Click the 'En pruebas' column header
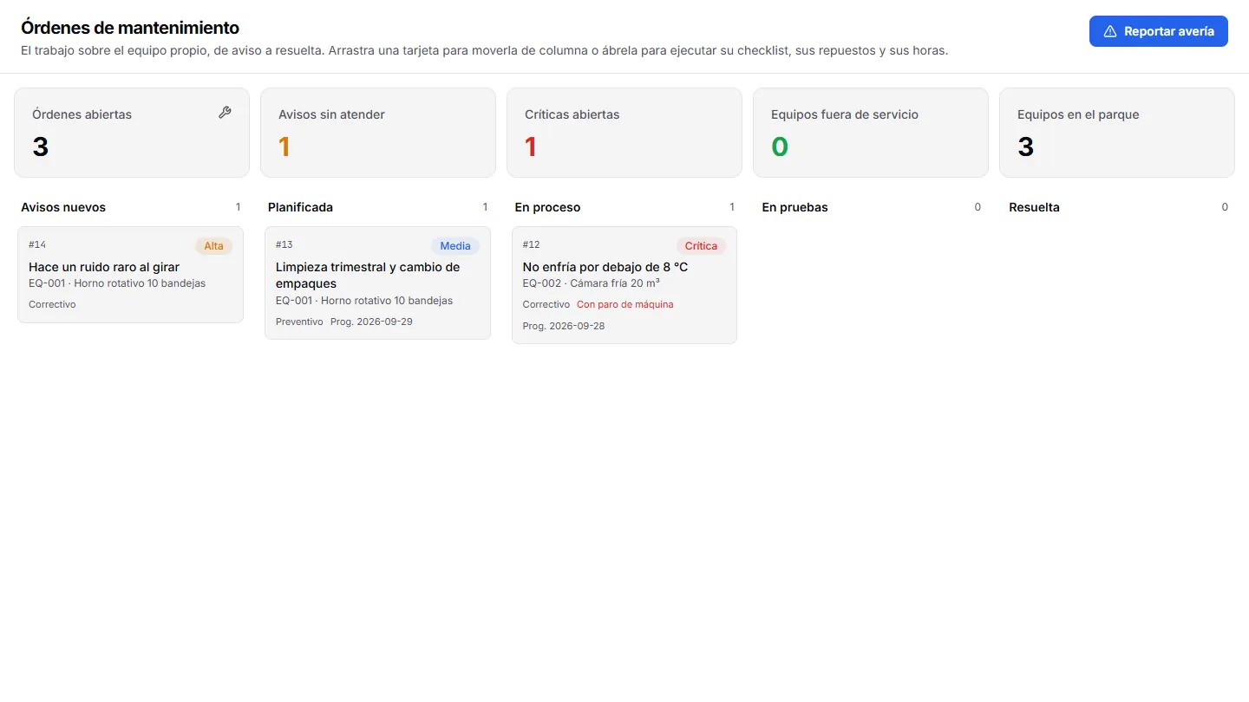 click(795, 207)
